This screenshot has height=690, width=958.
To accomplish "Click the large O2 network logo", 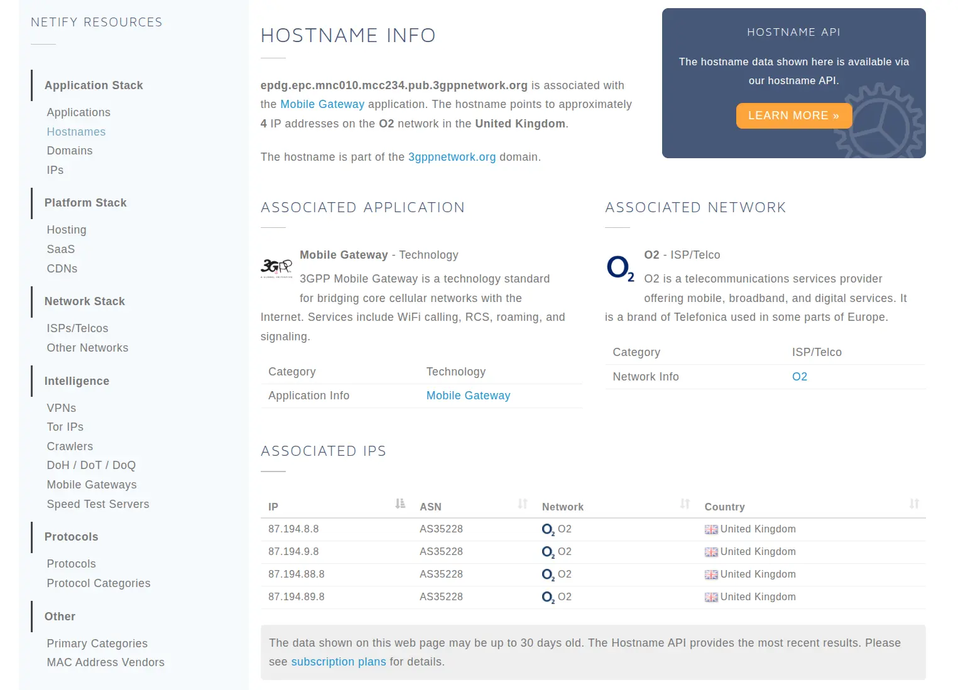I will coord(621,268).
